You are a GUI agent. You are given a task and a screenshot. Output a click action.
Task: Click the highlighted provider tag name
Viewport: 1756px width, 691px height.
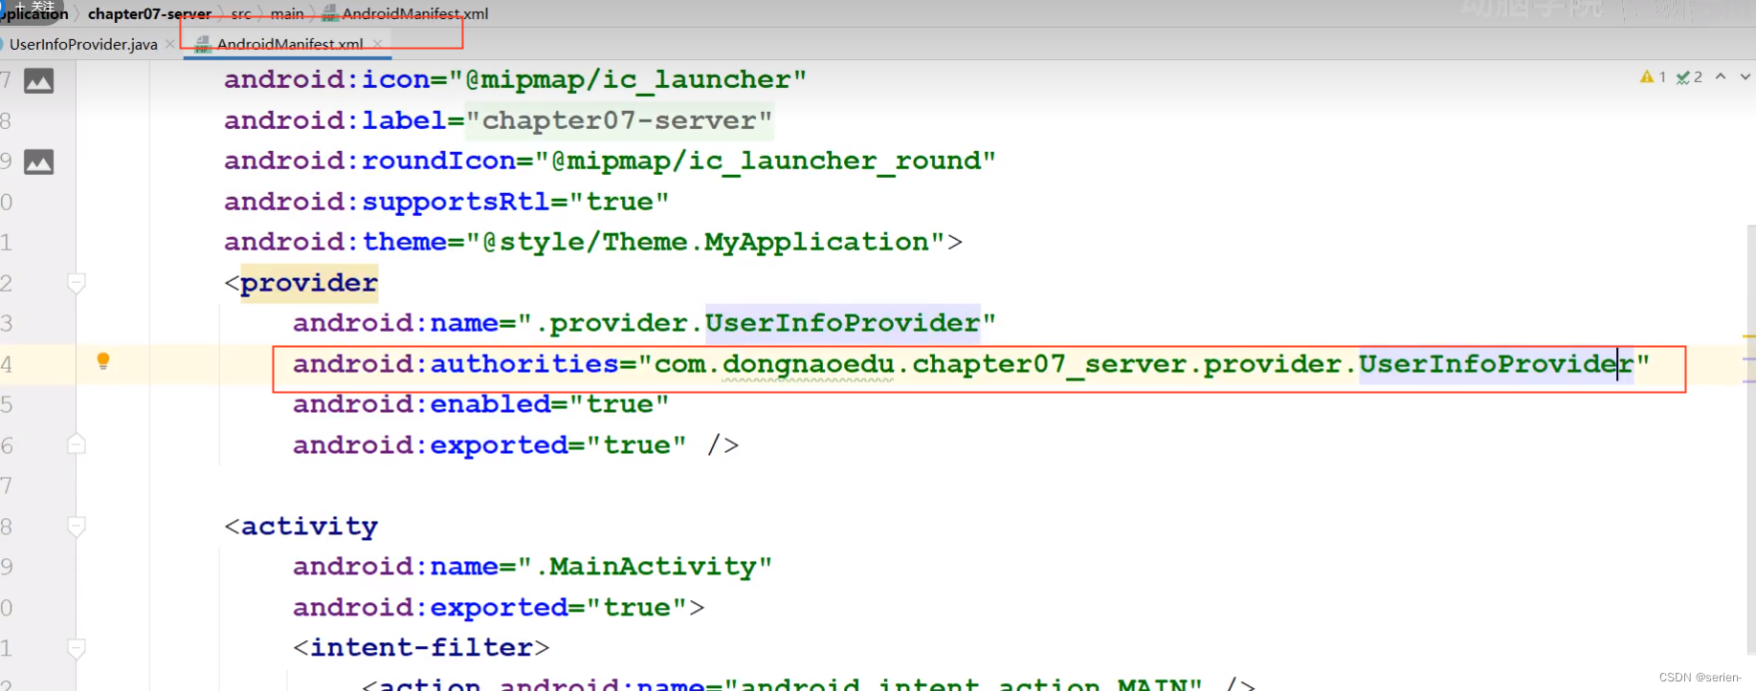(309, 283)
